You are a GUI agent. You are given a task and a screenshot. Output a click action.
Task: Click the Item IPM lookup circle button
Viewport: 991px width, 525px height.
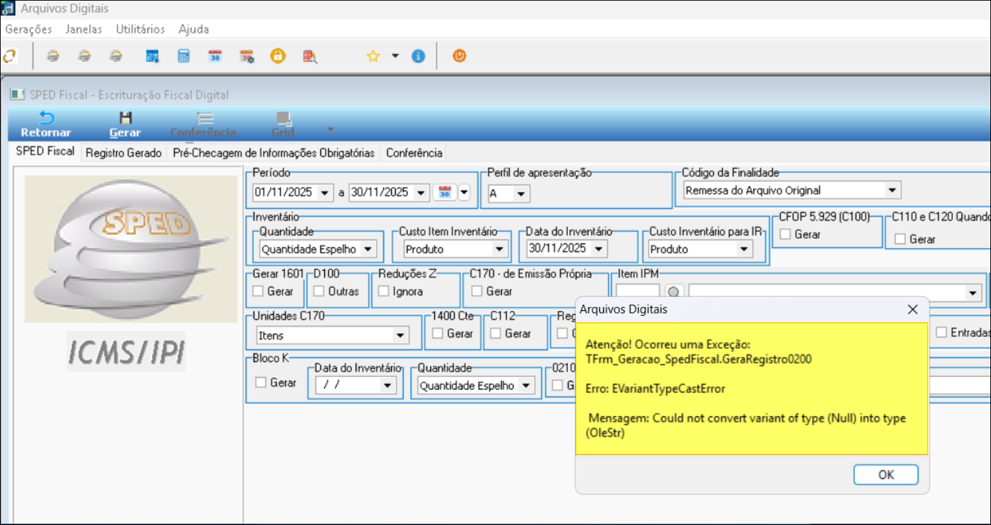[674, 292]
